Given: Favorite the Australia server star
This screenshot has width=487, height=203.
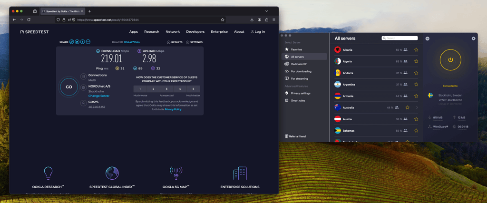Looking at the screenshot, I should (x=408, y=107).
